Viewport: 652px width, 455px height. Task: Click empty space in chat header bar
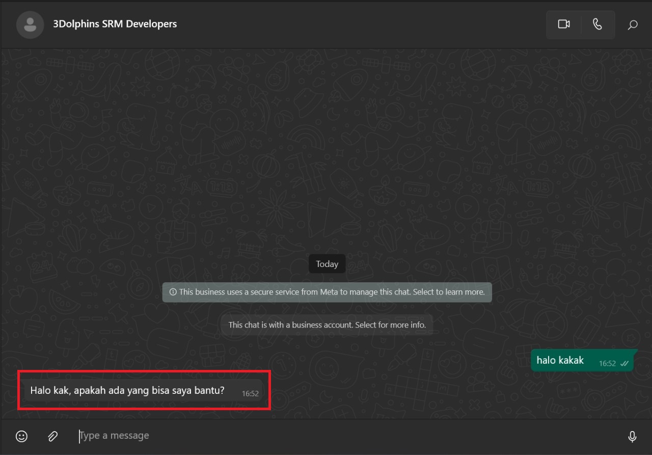click(357, 24)
